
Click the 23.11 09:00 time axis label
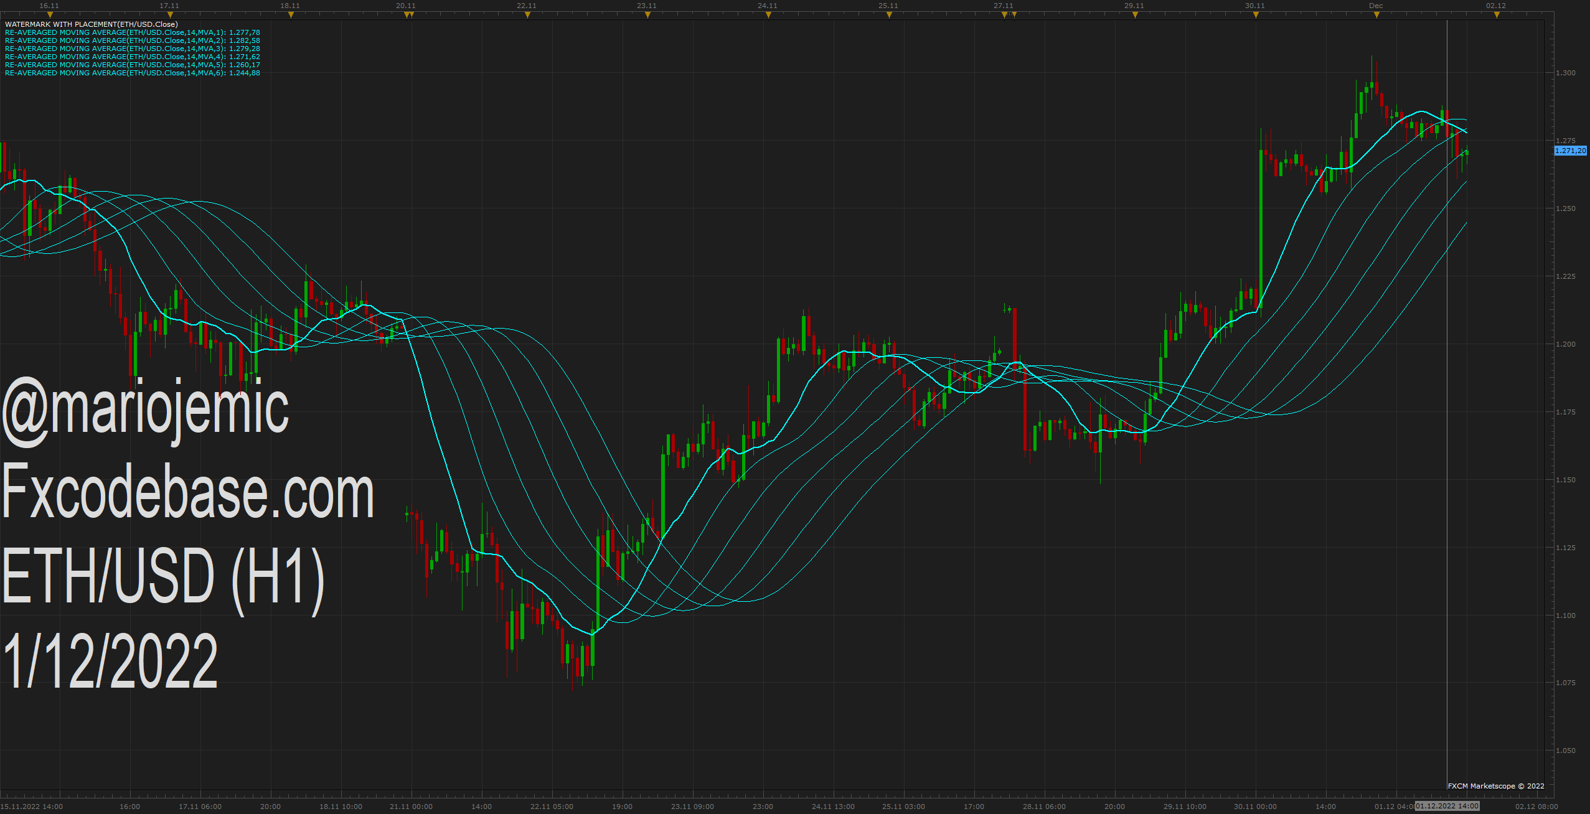(x=692, y=807)
